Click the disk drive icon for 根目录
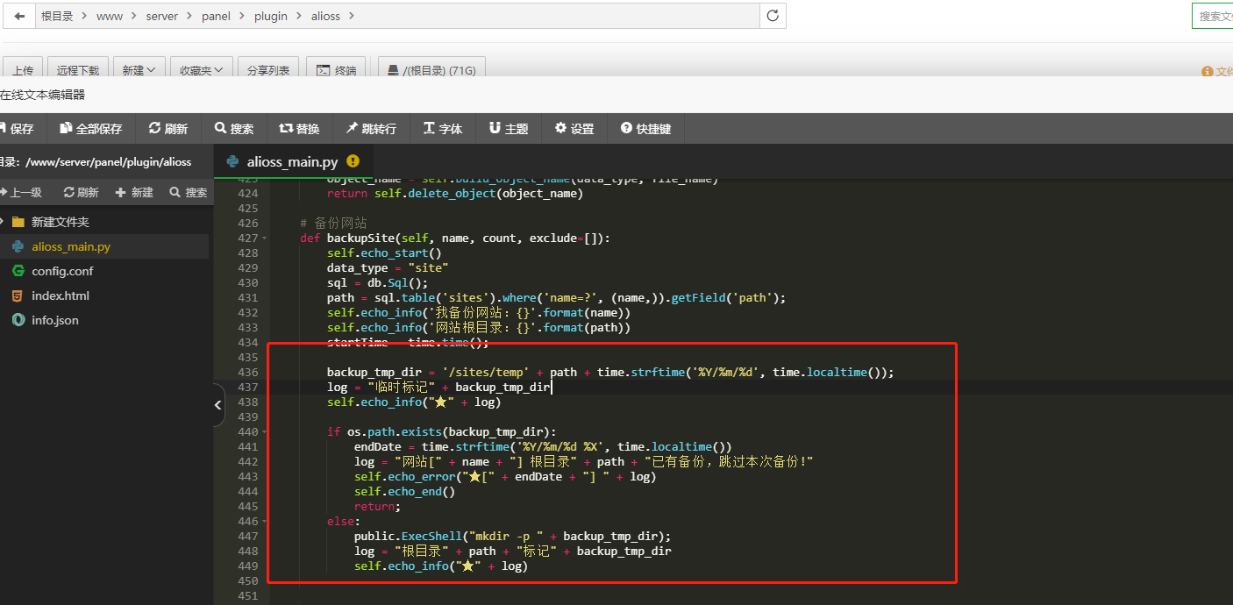 pyautogui.click(x=394, y=70)
